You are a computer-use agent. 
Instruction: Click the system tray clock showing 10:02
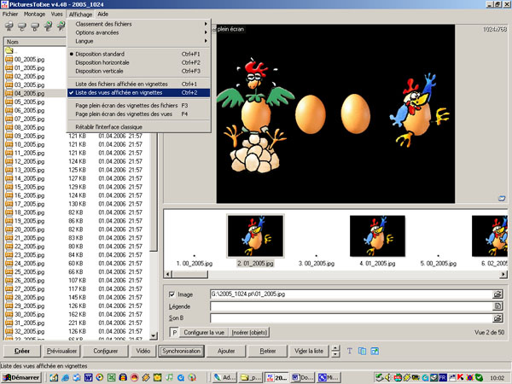[x=497, y=378]
